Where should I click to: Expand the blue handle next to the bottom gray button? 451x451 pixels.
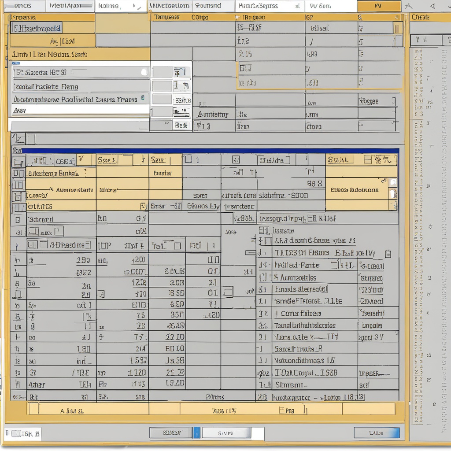[197, 433]
